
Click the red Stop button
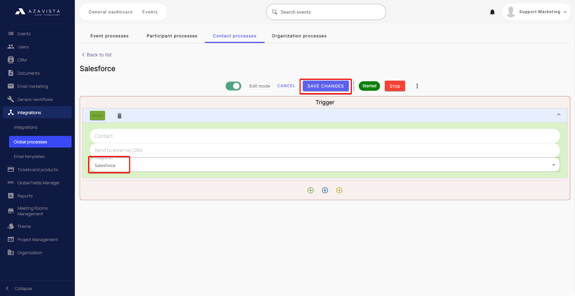pyautogui.click(x=395, y=86)
